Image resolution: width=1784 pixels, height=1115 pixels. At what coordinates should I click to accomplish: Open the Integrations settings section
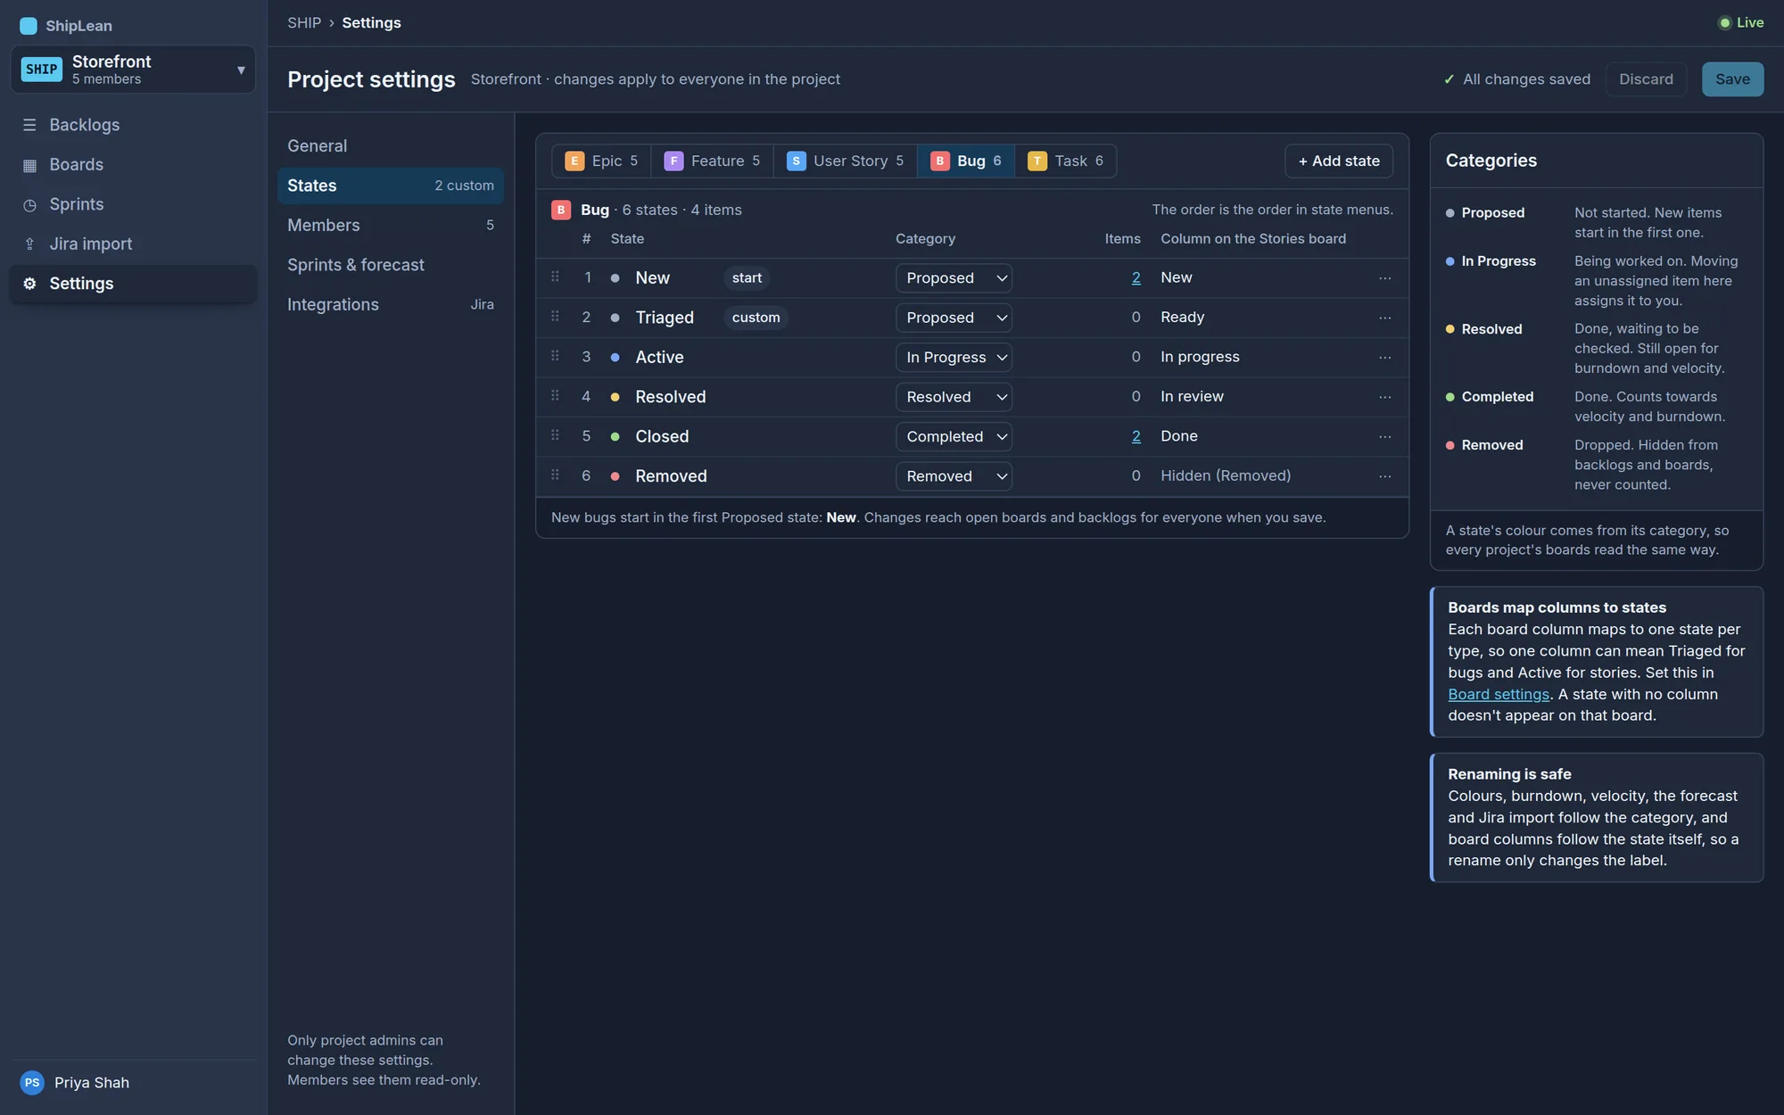coord(391,304)
